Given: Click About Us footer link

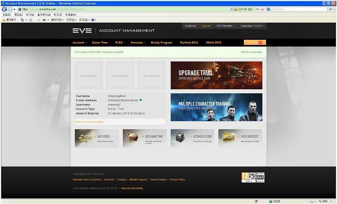Looking at the screenshot, I should (109, 180).
